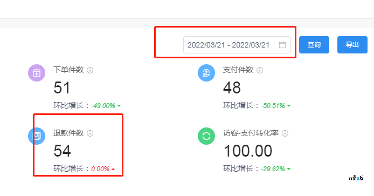The image size is (374, 196).
Task: Click the info icon beside 下单件数
Action: (x=90, y=70)
